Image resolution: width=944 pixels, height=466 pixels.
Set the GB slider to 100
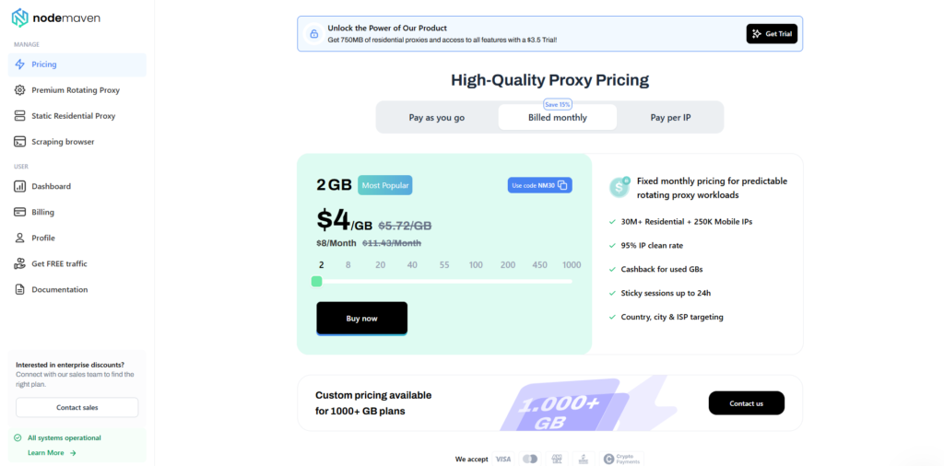(476, 281)
